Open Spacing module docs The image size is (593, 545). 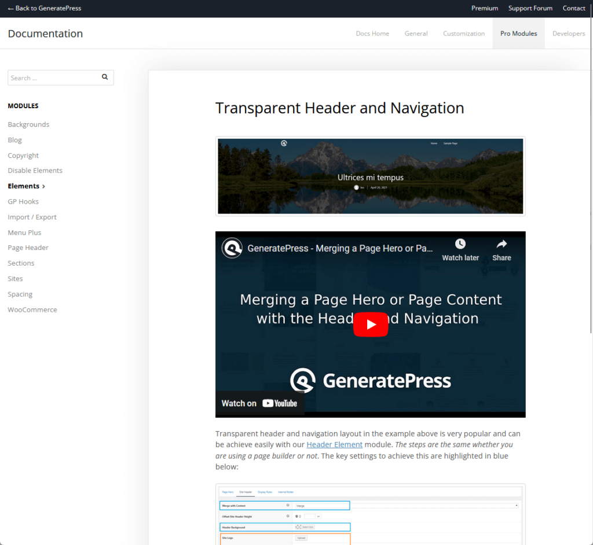pos(20,294)
